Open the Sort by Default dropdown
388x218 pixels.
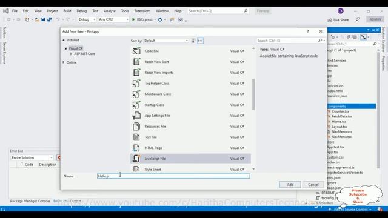(166, 41)
